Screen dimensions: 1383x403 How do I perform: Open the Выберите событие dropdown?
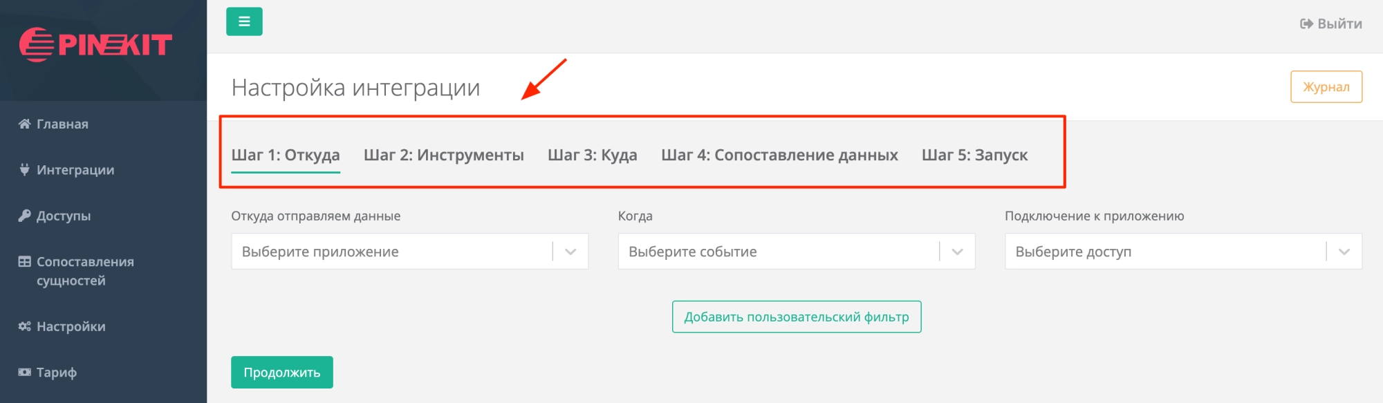pos(796,252)
